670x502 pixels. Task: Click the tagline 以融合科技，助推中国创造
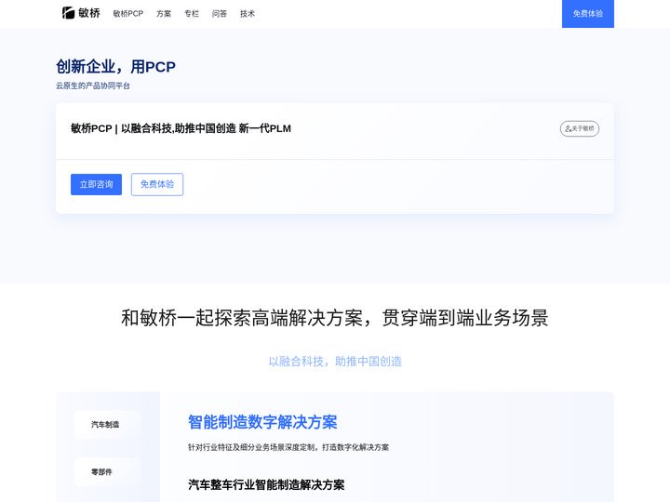pos(335,362)
